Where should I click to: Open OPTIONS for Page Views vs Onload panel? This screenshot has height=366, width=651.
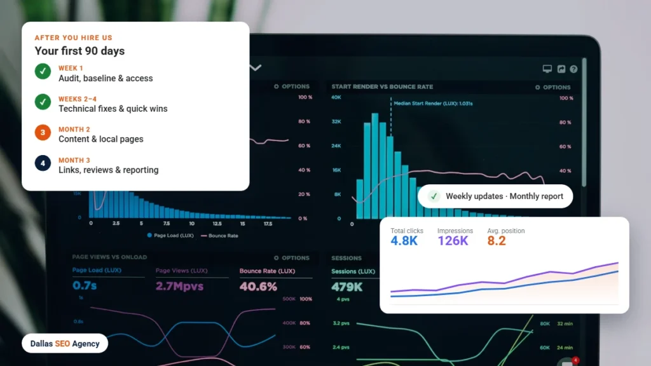(x=291, y=258)
